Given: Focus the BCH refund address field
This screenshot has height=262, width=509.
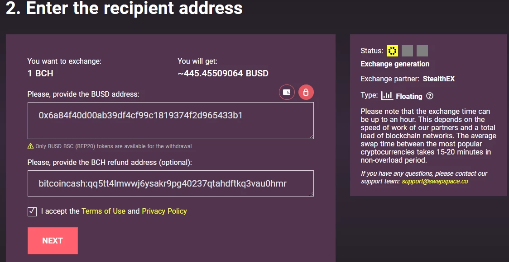Looking at the screenshot, I should coord(170,183).
